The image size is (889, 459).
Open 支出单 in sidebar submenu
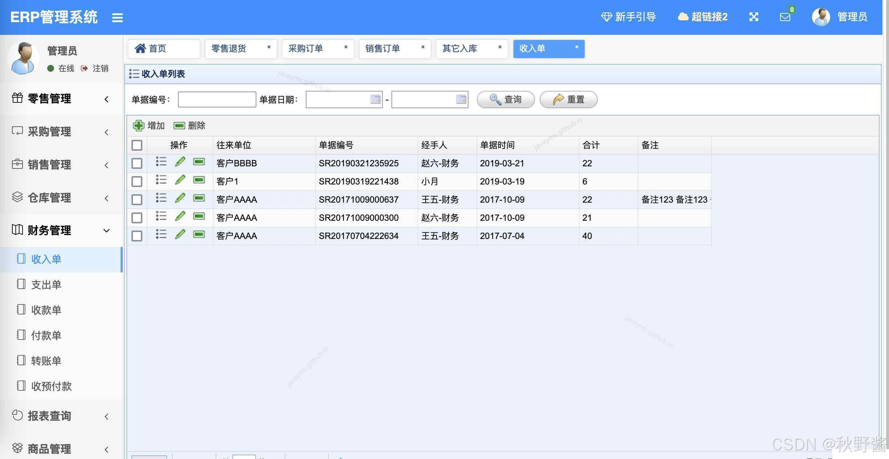point(46,285)
